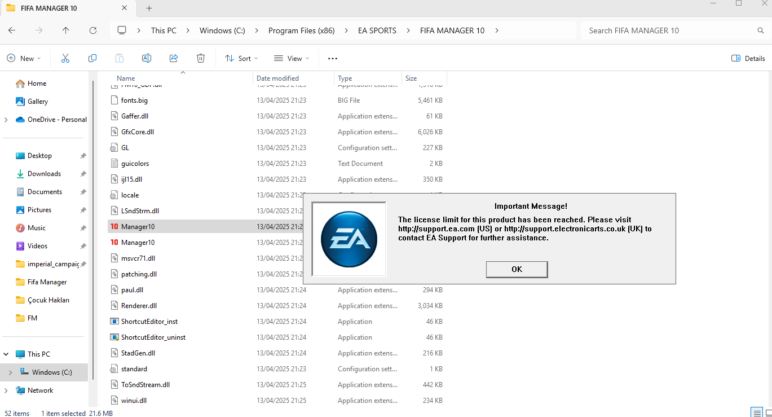This screenshot has width=772, height=417.
Task: Click the Cut scissors icon
Action: [x=65, y=58]
